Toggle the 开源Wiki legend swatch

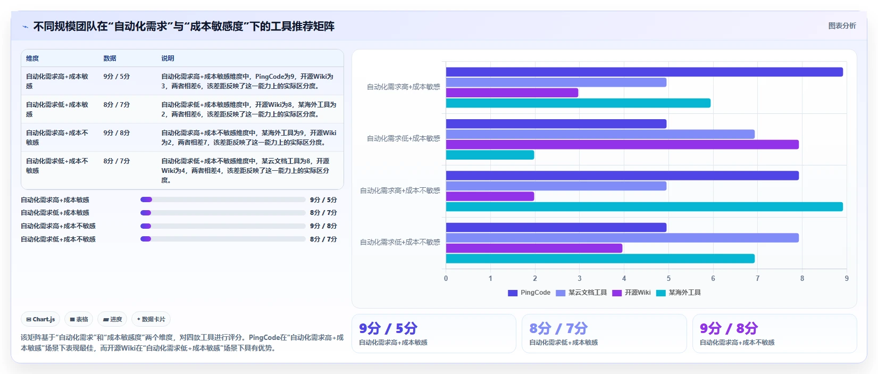(x=617, y=293)
